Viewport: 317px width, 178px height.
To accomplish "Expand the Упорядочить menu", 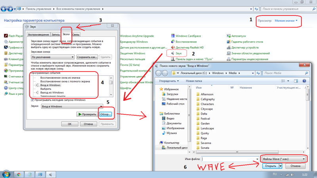I will click(169, 81).
